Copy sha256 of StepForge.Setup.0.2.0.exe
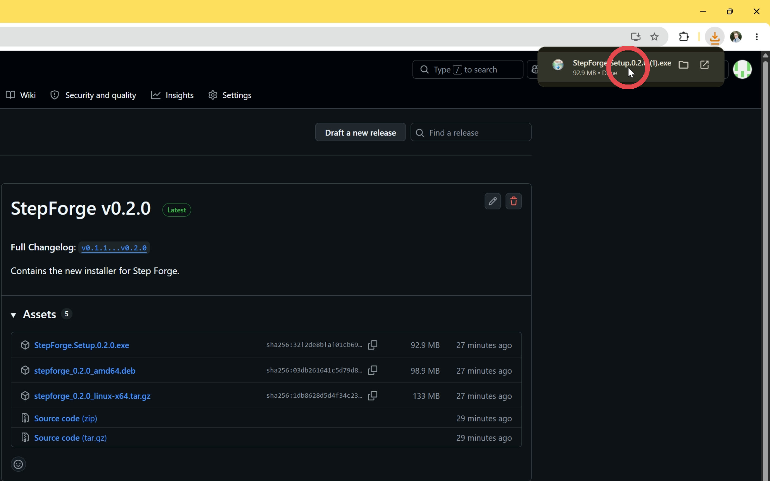 (372, 345)
